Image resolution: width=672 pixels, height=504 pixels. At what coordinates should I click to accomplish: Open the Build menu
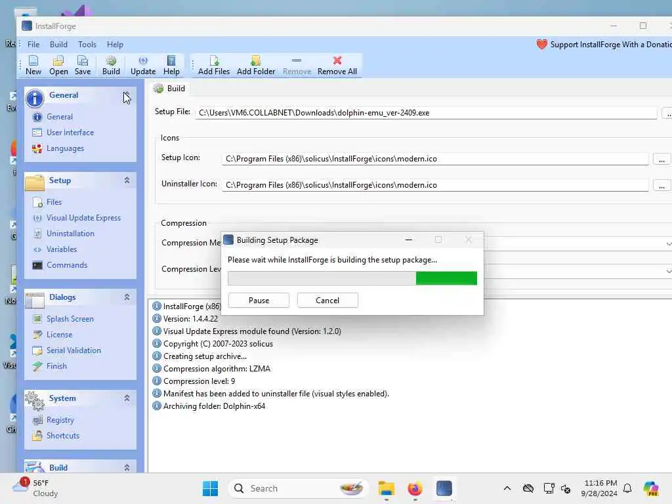[x=58, y=45]
